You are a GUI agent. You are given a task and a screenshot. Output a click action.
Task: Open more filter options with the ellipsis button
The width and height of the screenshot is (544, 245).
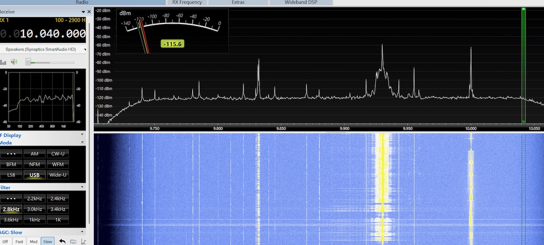11,198
